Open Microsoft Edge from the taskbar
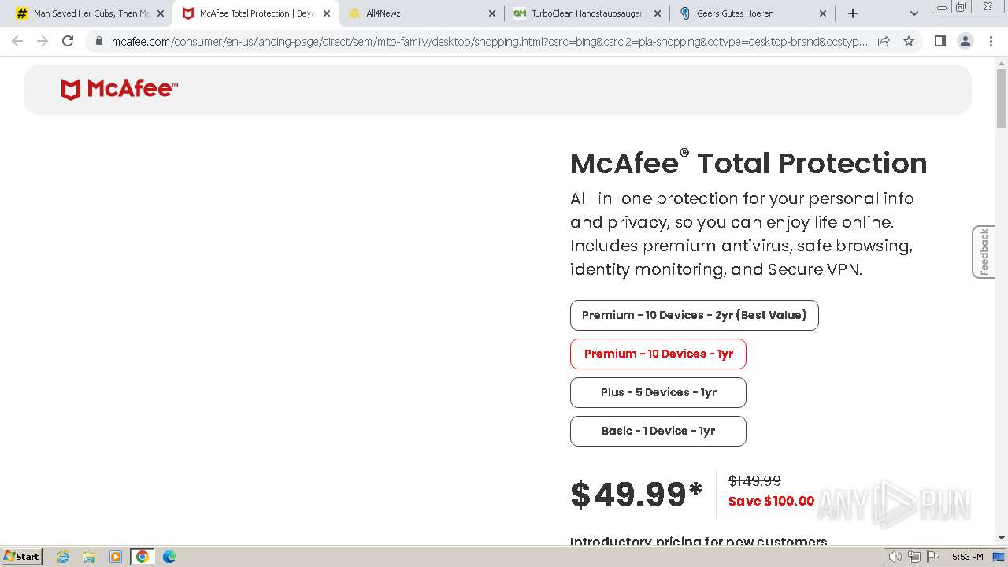 [169, 557]
